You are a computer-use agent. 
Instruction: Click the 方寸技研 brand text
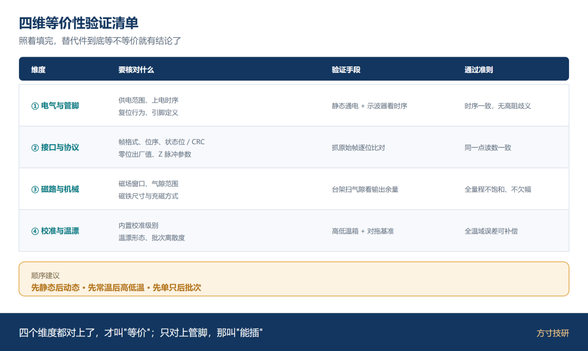(x=553, y=333)
